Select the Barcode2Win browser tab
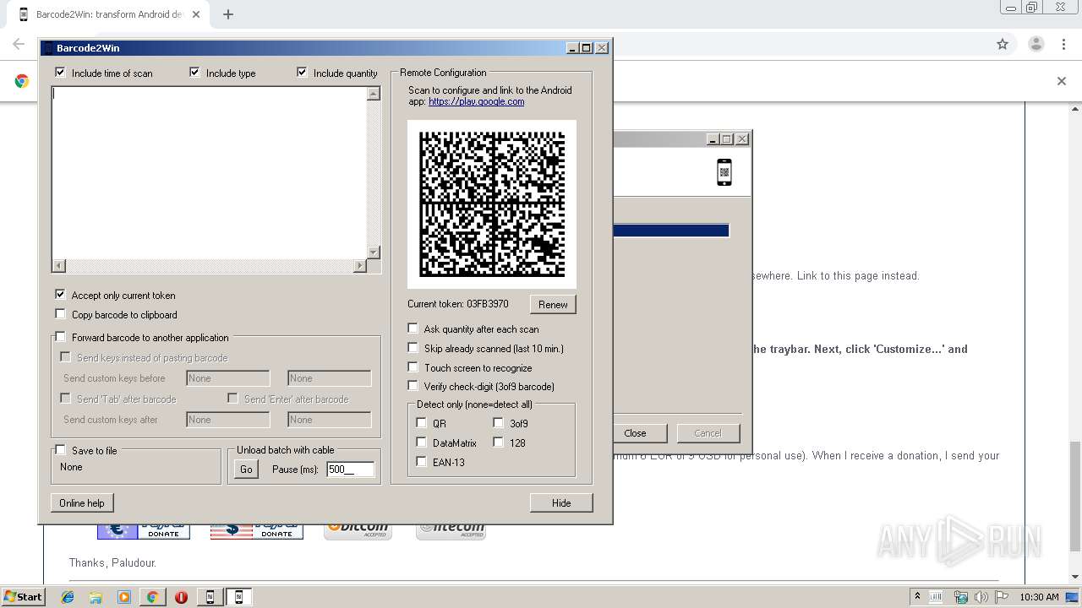The image size is (1082, 608). coord(110,14)
